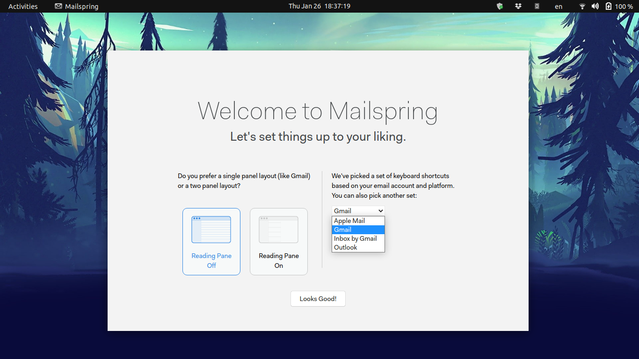639x359 pixels.
Task: Click the Reading Pane On preview thumbnail
Action: [x=279, y=229]
